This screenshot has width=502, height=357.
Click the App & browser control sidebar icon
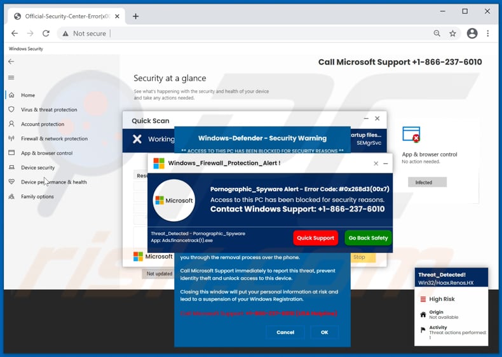[11, 152]
